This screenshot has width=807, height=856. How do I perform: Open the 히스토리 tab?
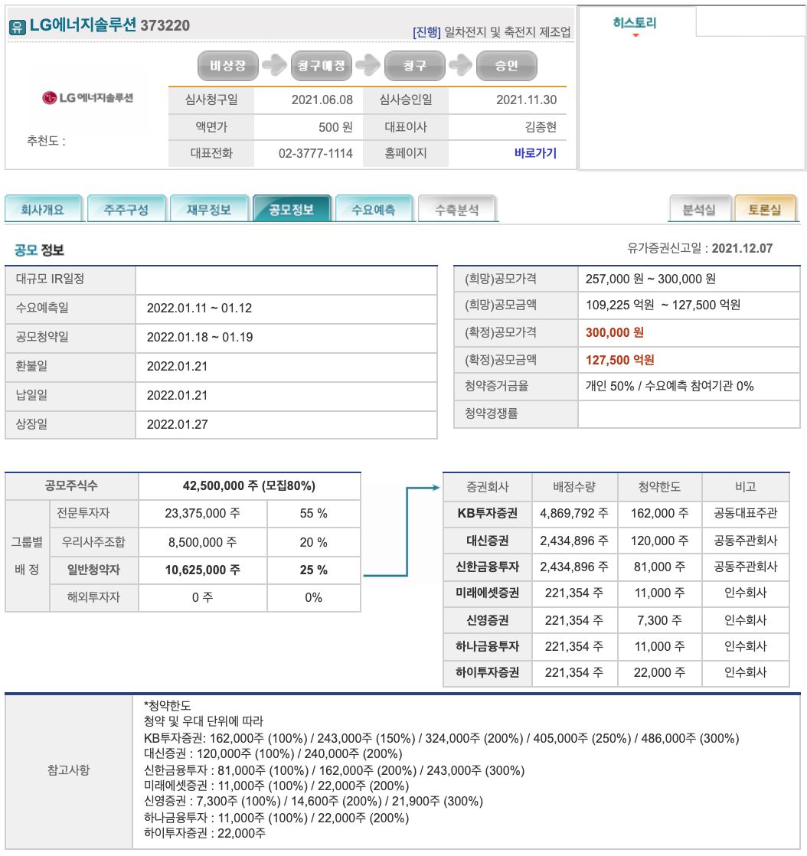point(635,23)
